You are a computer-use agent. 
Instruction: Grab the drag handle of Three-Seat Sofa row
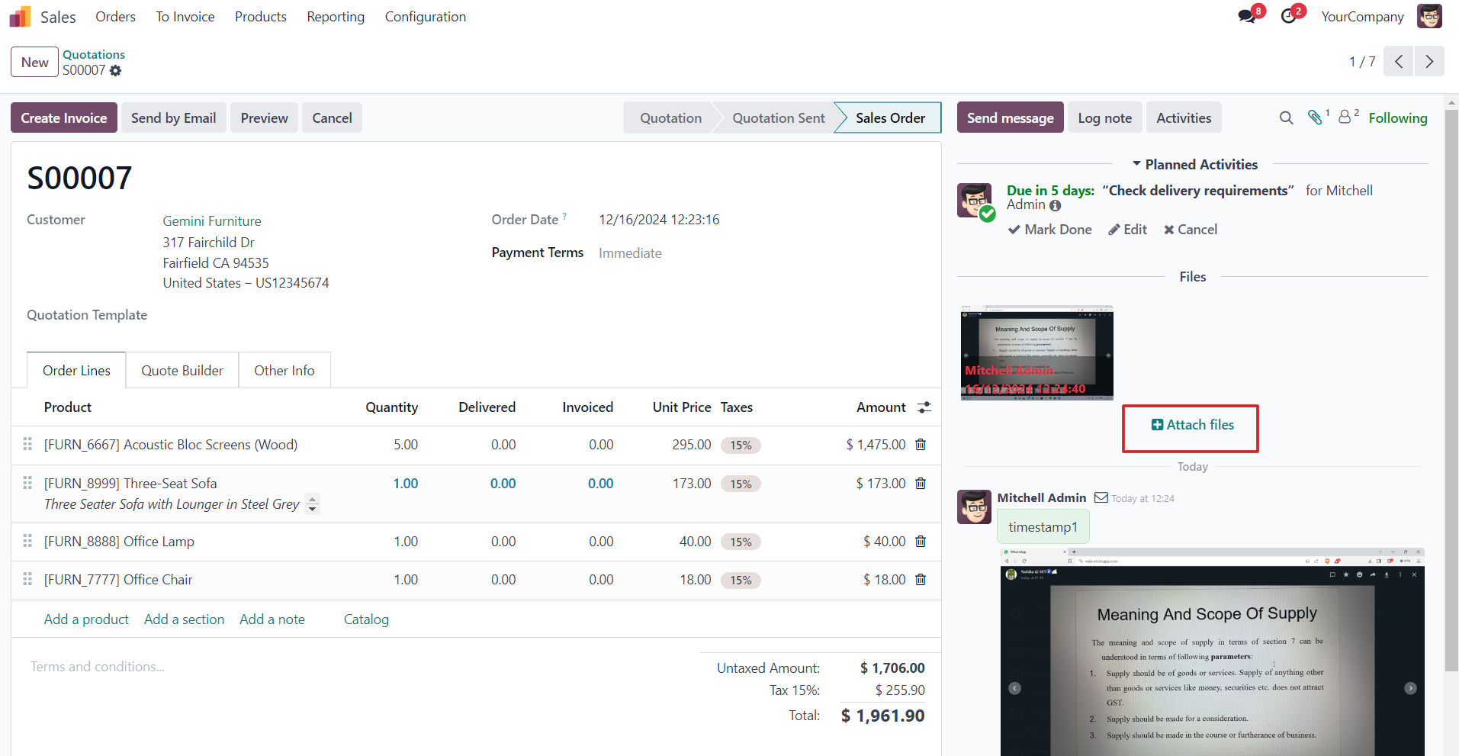(27, 483)
